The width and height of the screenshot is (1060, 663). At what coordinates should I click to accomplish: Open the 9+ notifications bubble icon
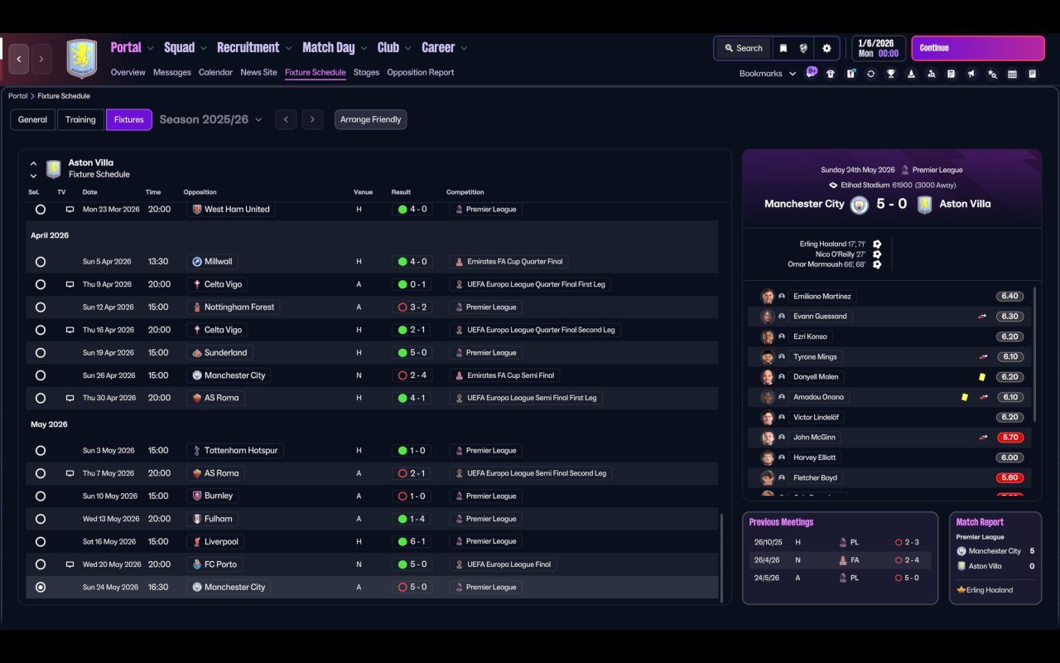click(x=812, y=71)
